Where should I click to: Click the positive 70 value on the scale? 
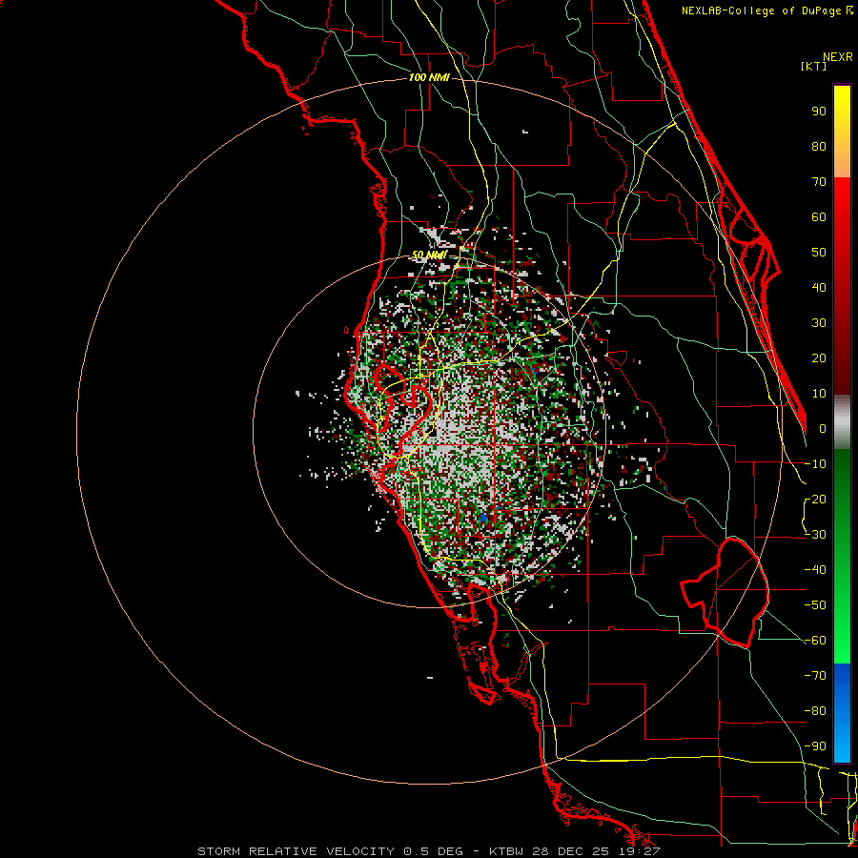pyautogui.click(x=819, y=182)
